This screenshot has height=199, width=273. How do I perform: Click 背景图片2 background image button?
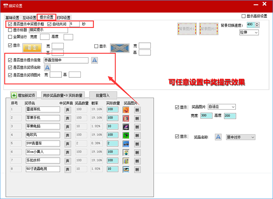click(x=210, y=28)
